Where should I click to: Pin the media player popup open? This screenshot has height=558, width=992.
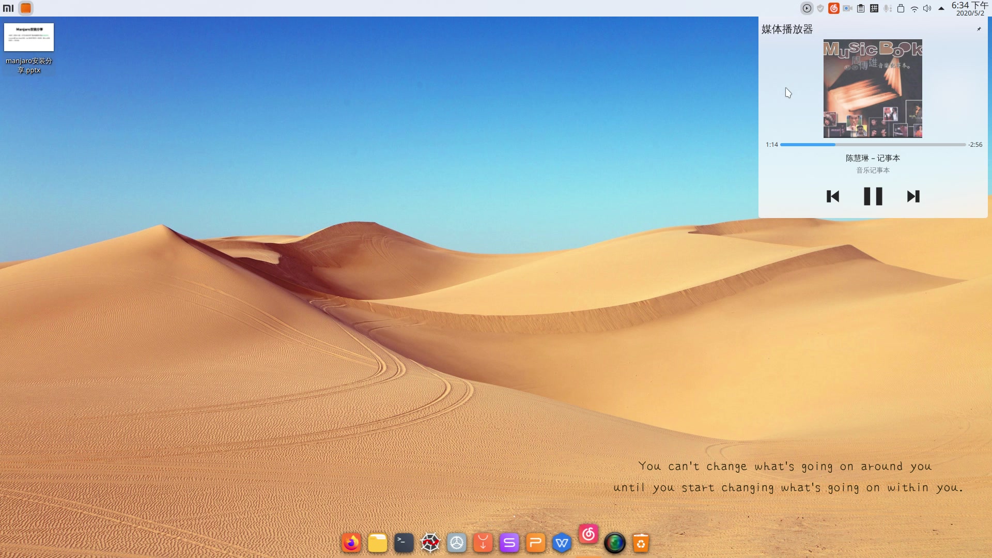click(x=979, y=29)
